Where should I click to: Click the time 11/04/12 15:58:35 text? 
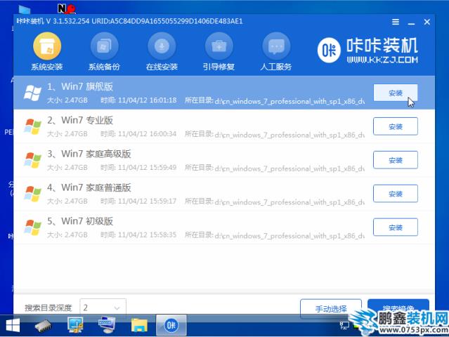click(138, 234)
